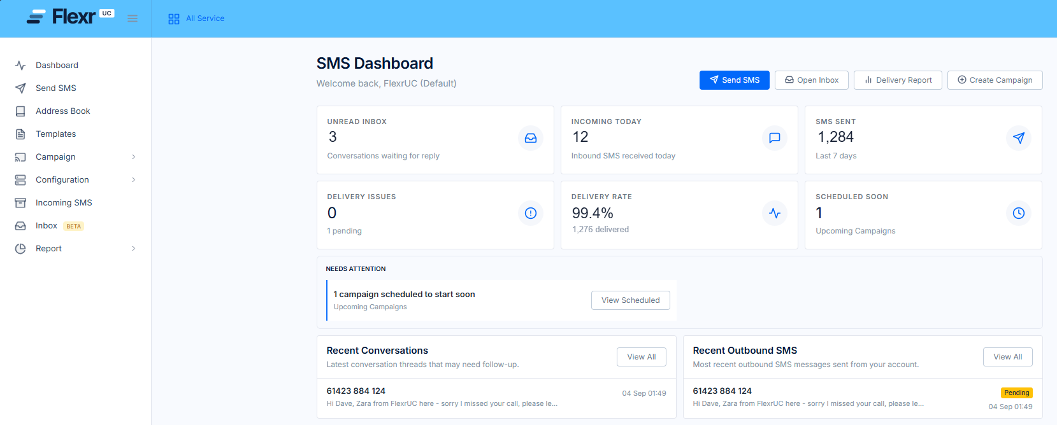This screenshot has width=1057, height=425.
Task: Open the All Service link
Action: (x=205, y=18)
